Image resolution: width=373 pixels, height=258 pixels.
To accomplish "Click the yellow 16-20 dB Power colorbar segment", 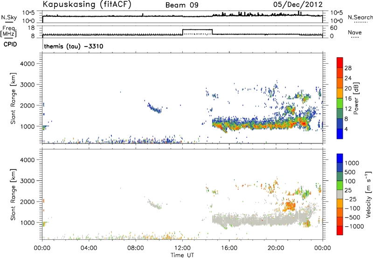I will (340, 93).
